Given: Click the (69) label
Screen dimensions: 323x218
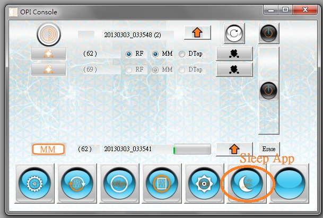Looking at the screenshot, I should (x=90, y=69).
